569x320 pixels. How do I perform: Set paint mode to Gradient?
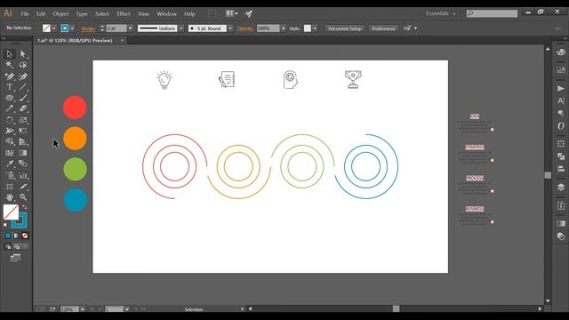tap(16, 236)
